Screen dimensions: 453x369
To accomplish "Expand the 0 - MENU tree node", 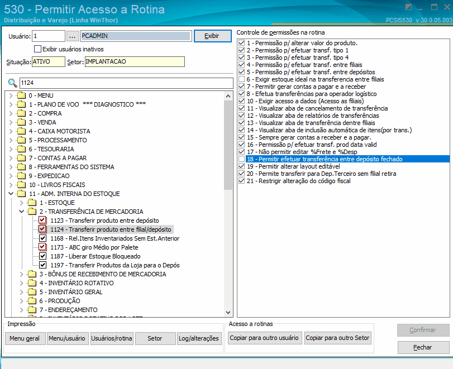I will [x=11, y=95].
